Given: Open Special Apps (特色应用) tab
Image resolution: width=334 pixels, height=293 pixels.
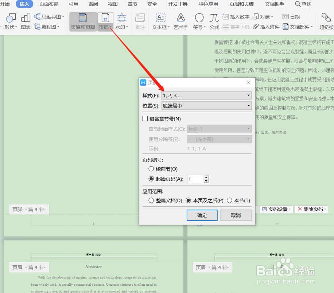Looking at the screenshot, I should point(209,4).
